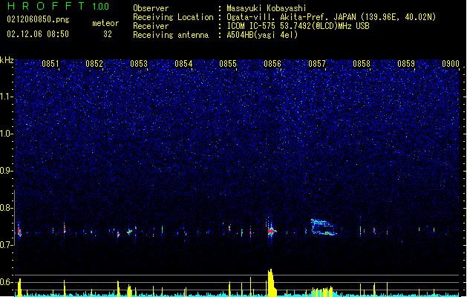467x297 pixels.
Task: Click the 0.8 kHz frequency axis label
Action: pos(7,208)
